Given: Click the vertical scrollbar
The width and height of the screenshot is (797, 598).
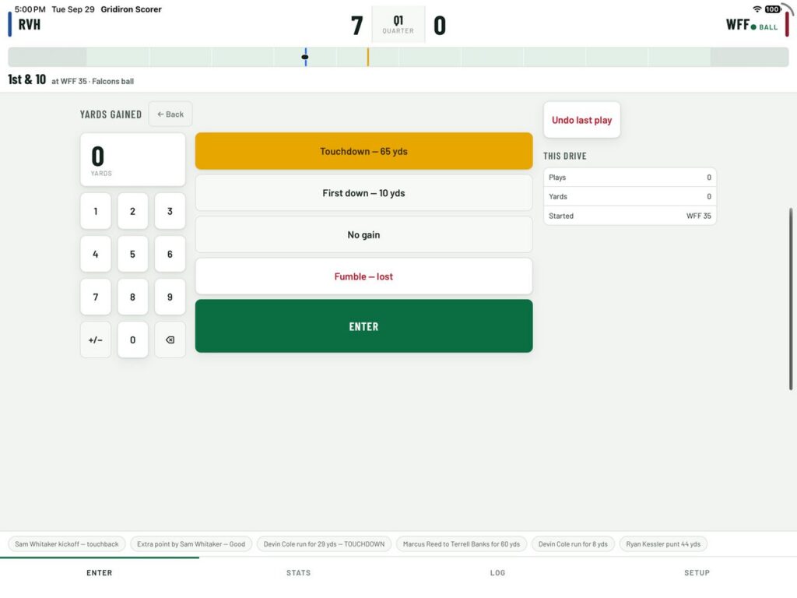Looking at the screenshot, I should click(791, 299).
